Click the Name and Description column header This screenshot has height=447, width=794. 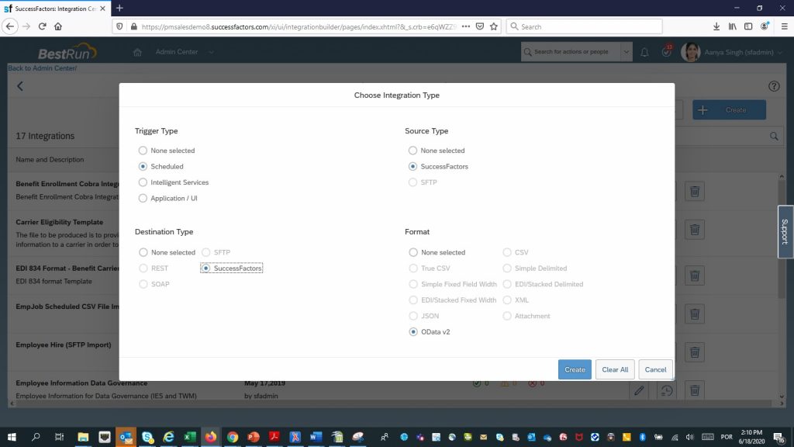click(50, 160)
